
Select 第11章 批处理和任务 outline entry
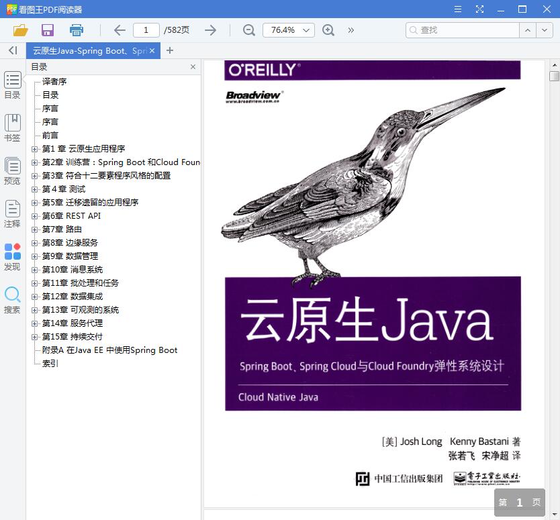81,283
